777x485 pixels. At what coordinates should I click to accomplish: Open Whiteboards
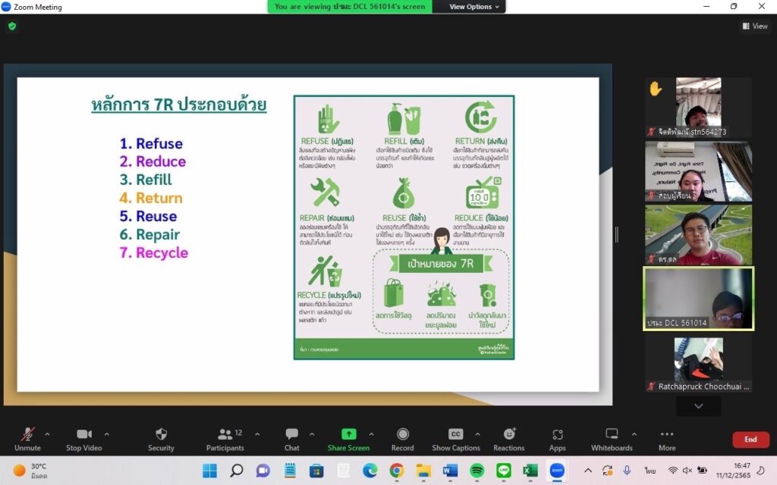click(x=612, y=438)
